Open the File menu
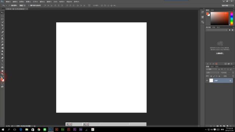This screenshot has height=132, width=235. pyautogui.click(x=8, y=1)
